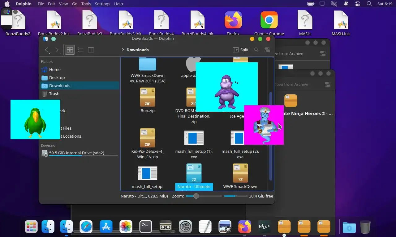
Task: Open the Downloads folder stack in dock
Action: click(349, 227)
